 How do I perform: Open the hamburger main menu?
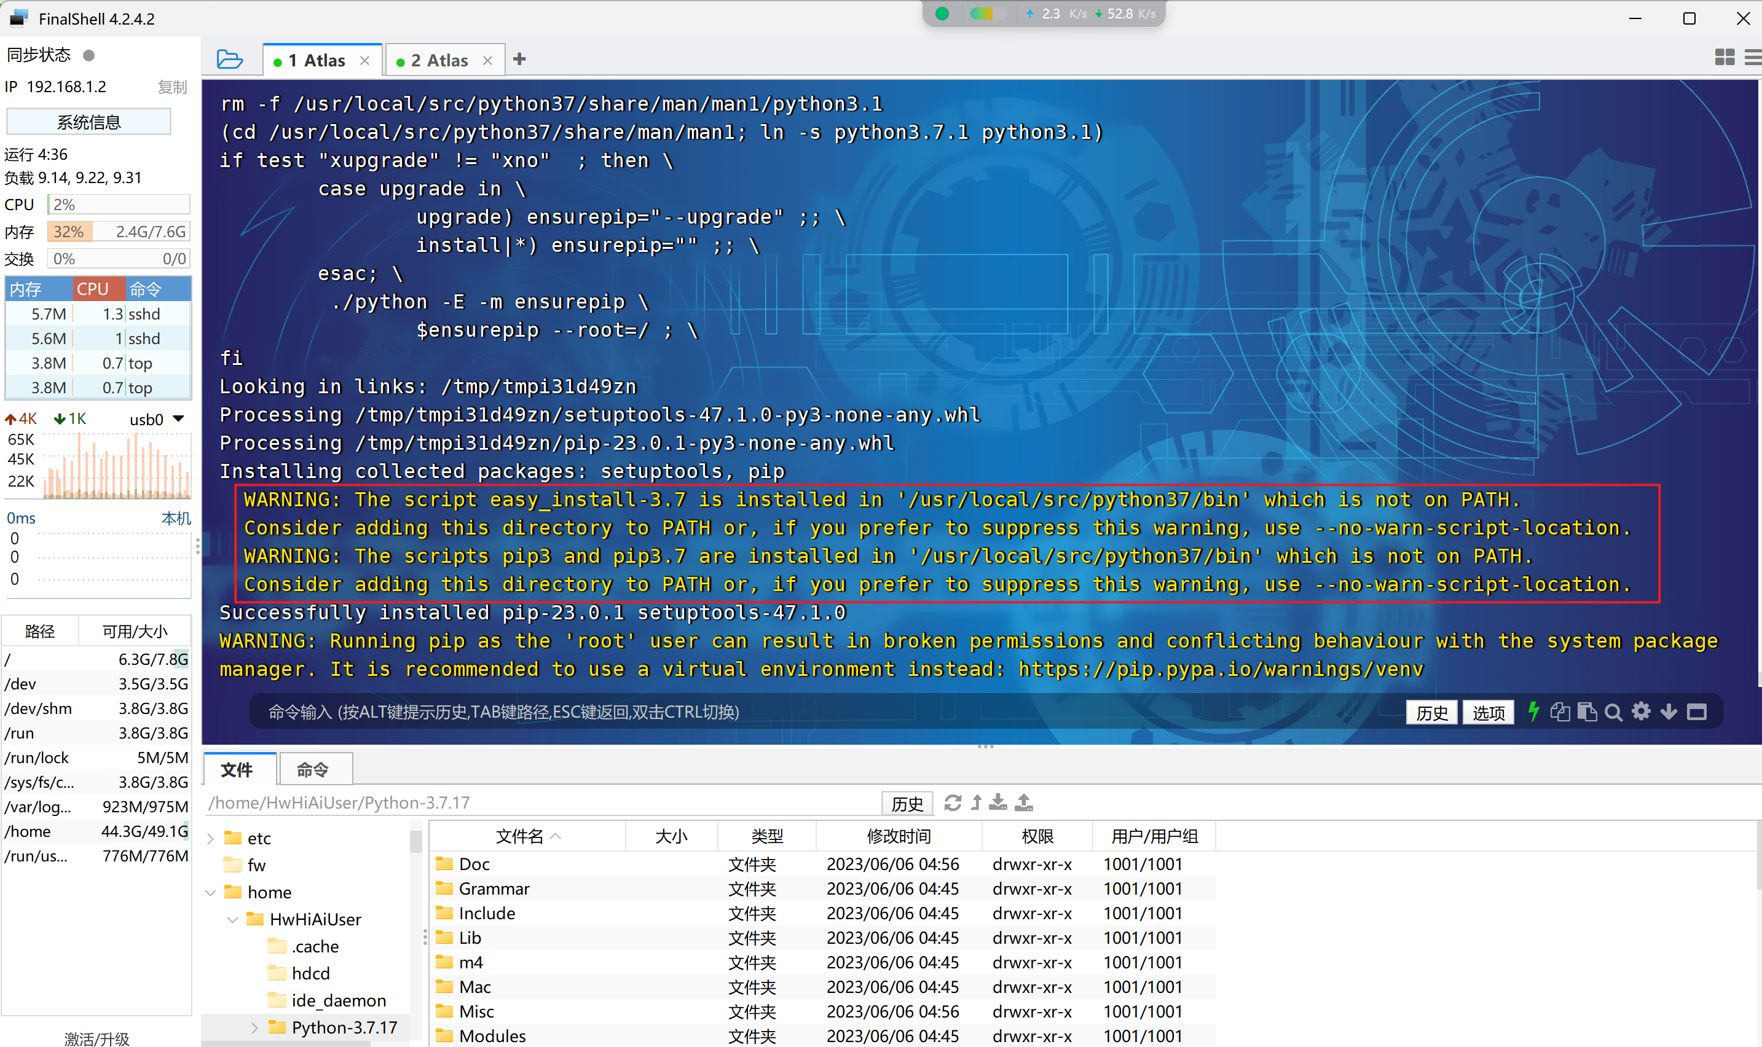(1753, 58)
